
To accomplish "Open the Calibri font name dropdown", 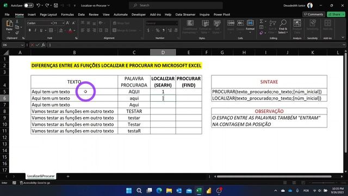I will coord(52,23).
